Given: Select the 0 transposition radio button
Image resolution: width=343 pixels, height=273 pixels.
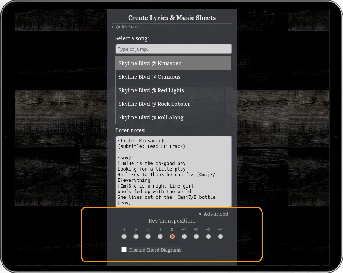Looking at the screenshot, I should [172, 236].
